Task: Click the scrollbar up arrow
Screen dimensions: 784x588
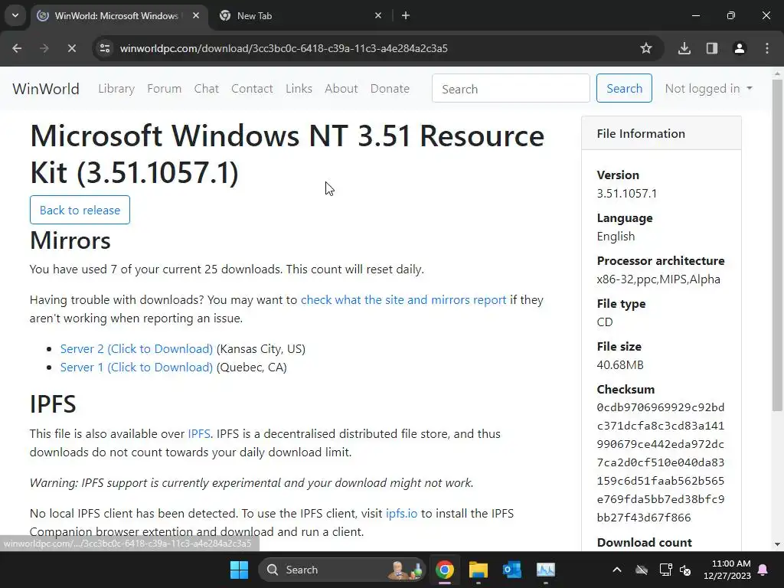Action: pos(777,73)
